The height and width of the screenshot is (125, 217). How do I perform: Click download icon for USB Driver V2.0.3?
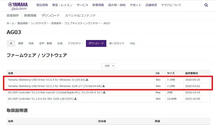click(x=104, y=86)
